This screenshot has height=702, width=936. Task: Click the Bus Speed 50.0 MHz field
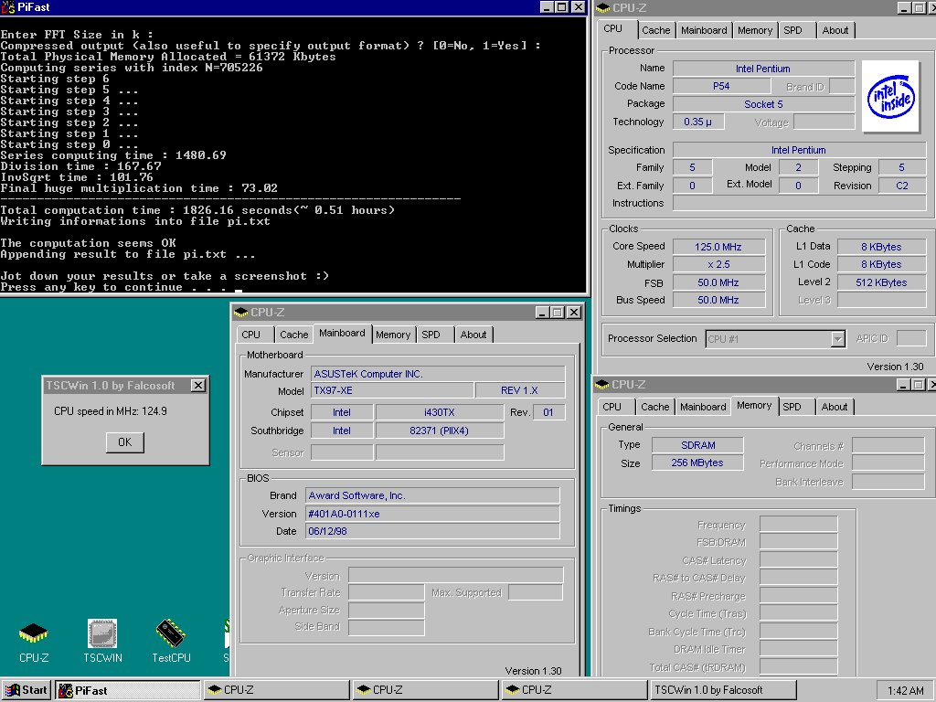pos(718,300)
